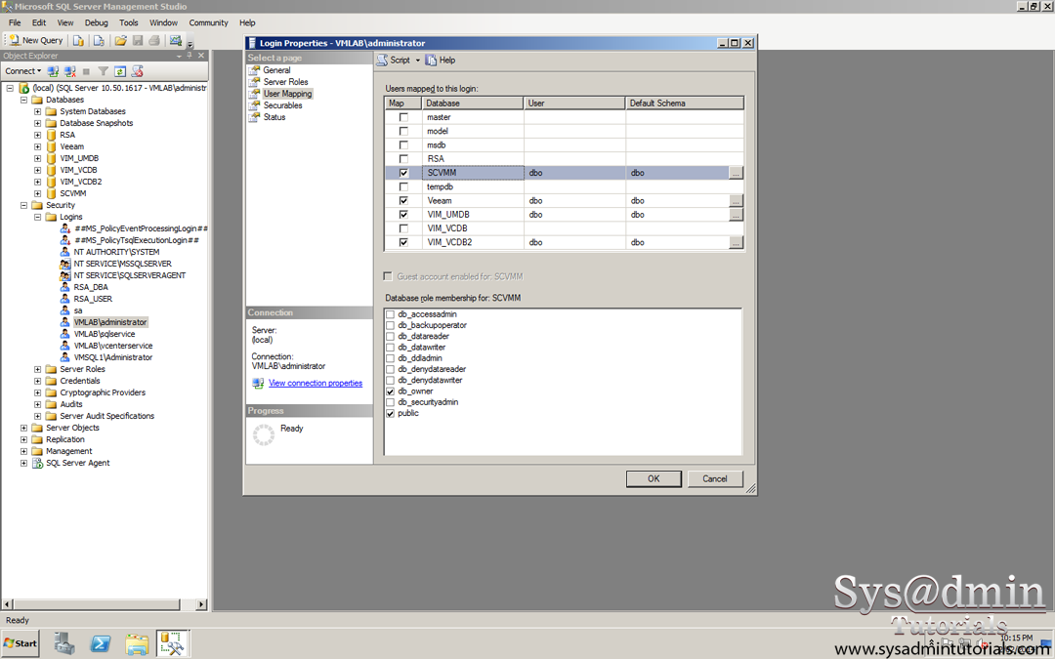The width and height of the screenshot is (1055, 659).
Task: Check the Map box for msdb database
Action: click(403, 145)
